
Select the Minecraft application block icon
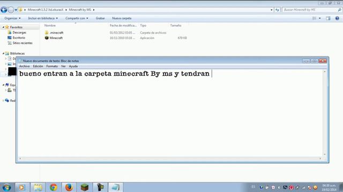47,38
